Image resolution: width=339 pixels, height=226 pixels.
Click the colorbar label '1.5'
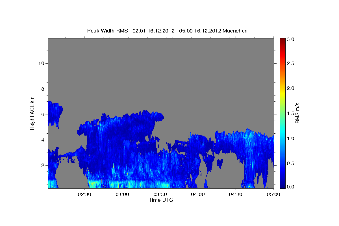[291, 113]
